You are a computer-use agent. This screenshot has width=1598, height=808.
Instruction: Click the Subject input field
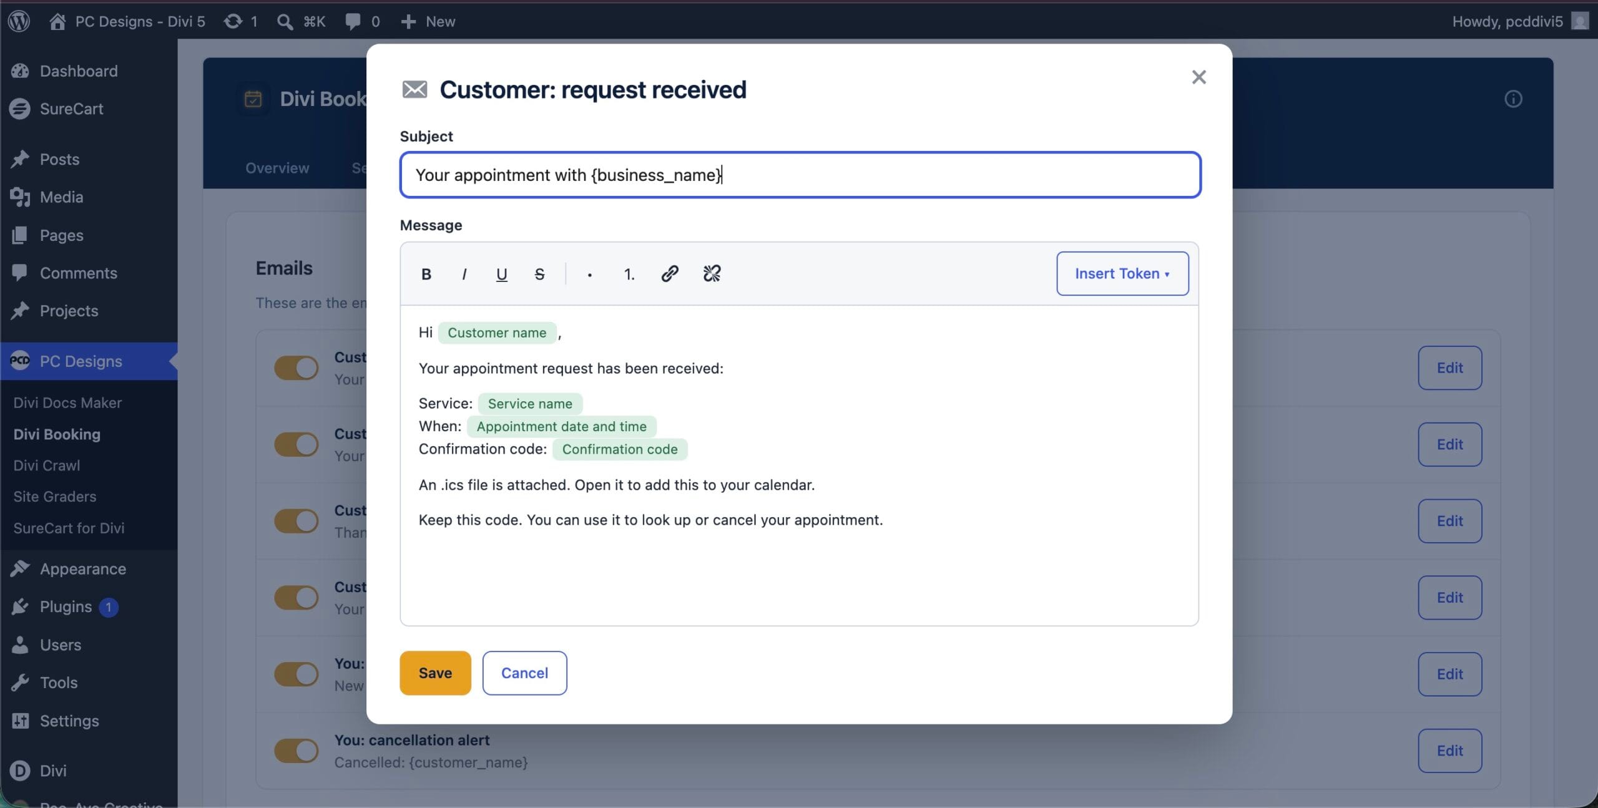[x=800, y=175]
